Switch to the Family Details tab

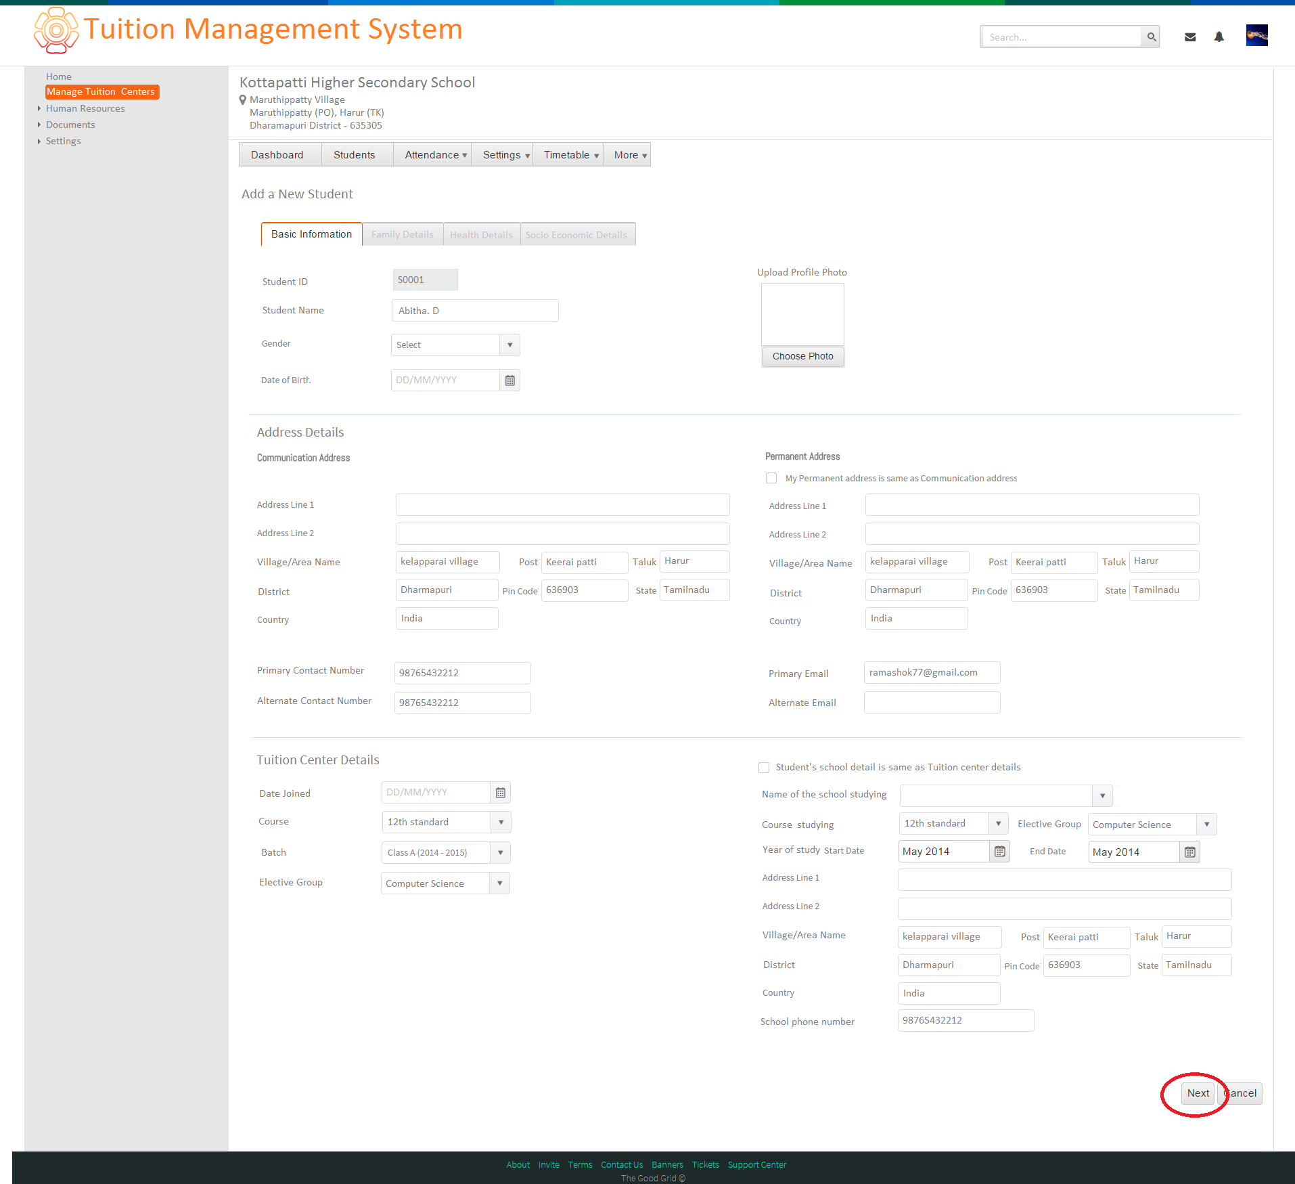tap(403, 234)
